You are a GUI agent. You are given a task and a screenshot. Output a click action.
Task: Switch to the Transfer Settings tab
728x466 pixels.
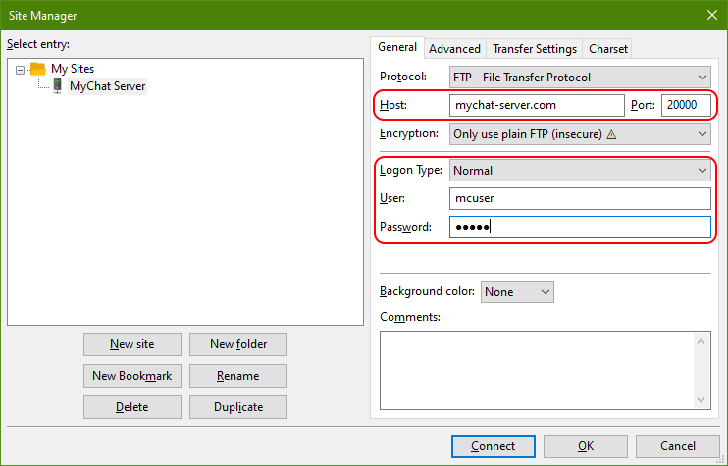(x=534, y=48)
